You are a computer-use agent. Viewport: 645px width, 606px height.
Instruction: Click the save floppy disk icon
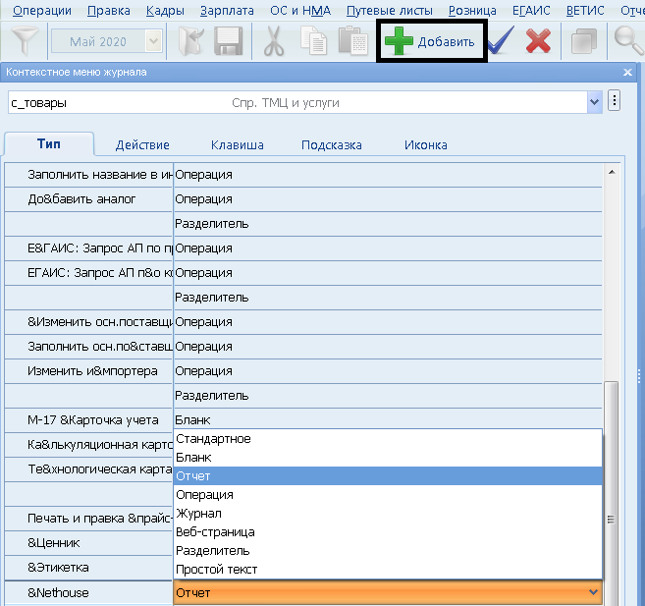point(229,41)
